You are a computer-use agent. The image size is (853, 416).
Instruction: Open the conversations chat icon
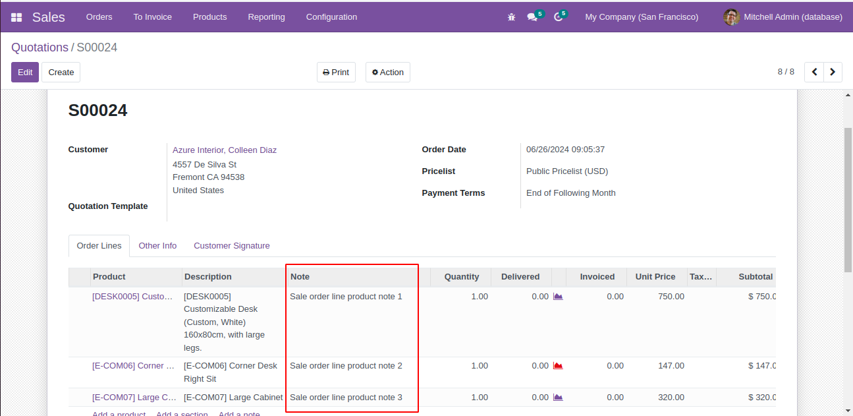pyautogui.click(x=532, y=17)
